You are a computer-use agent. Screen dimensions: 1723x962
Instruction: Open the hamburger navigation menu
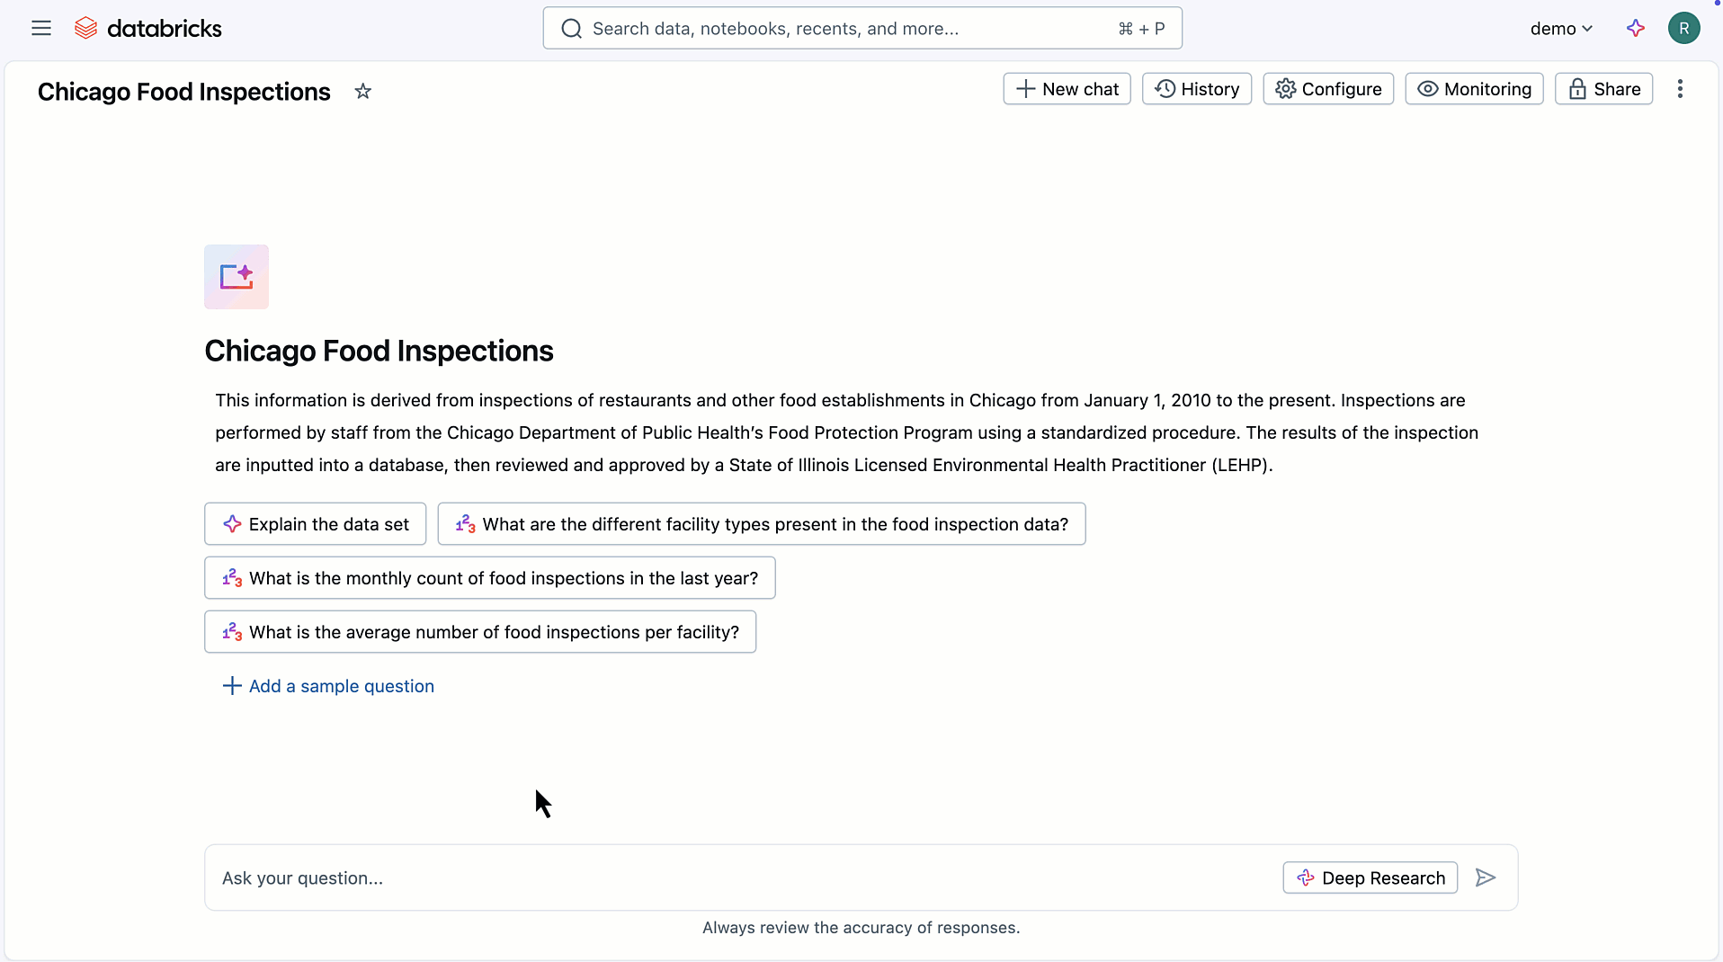point(41,28)
